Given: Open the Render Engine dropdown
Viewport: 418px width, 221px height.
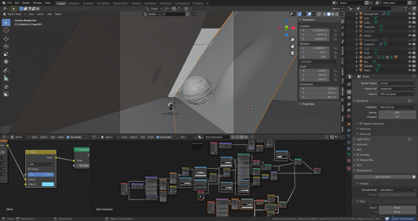Looking at the screenshot, I should 397,83.
